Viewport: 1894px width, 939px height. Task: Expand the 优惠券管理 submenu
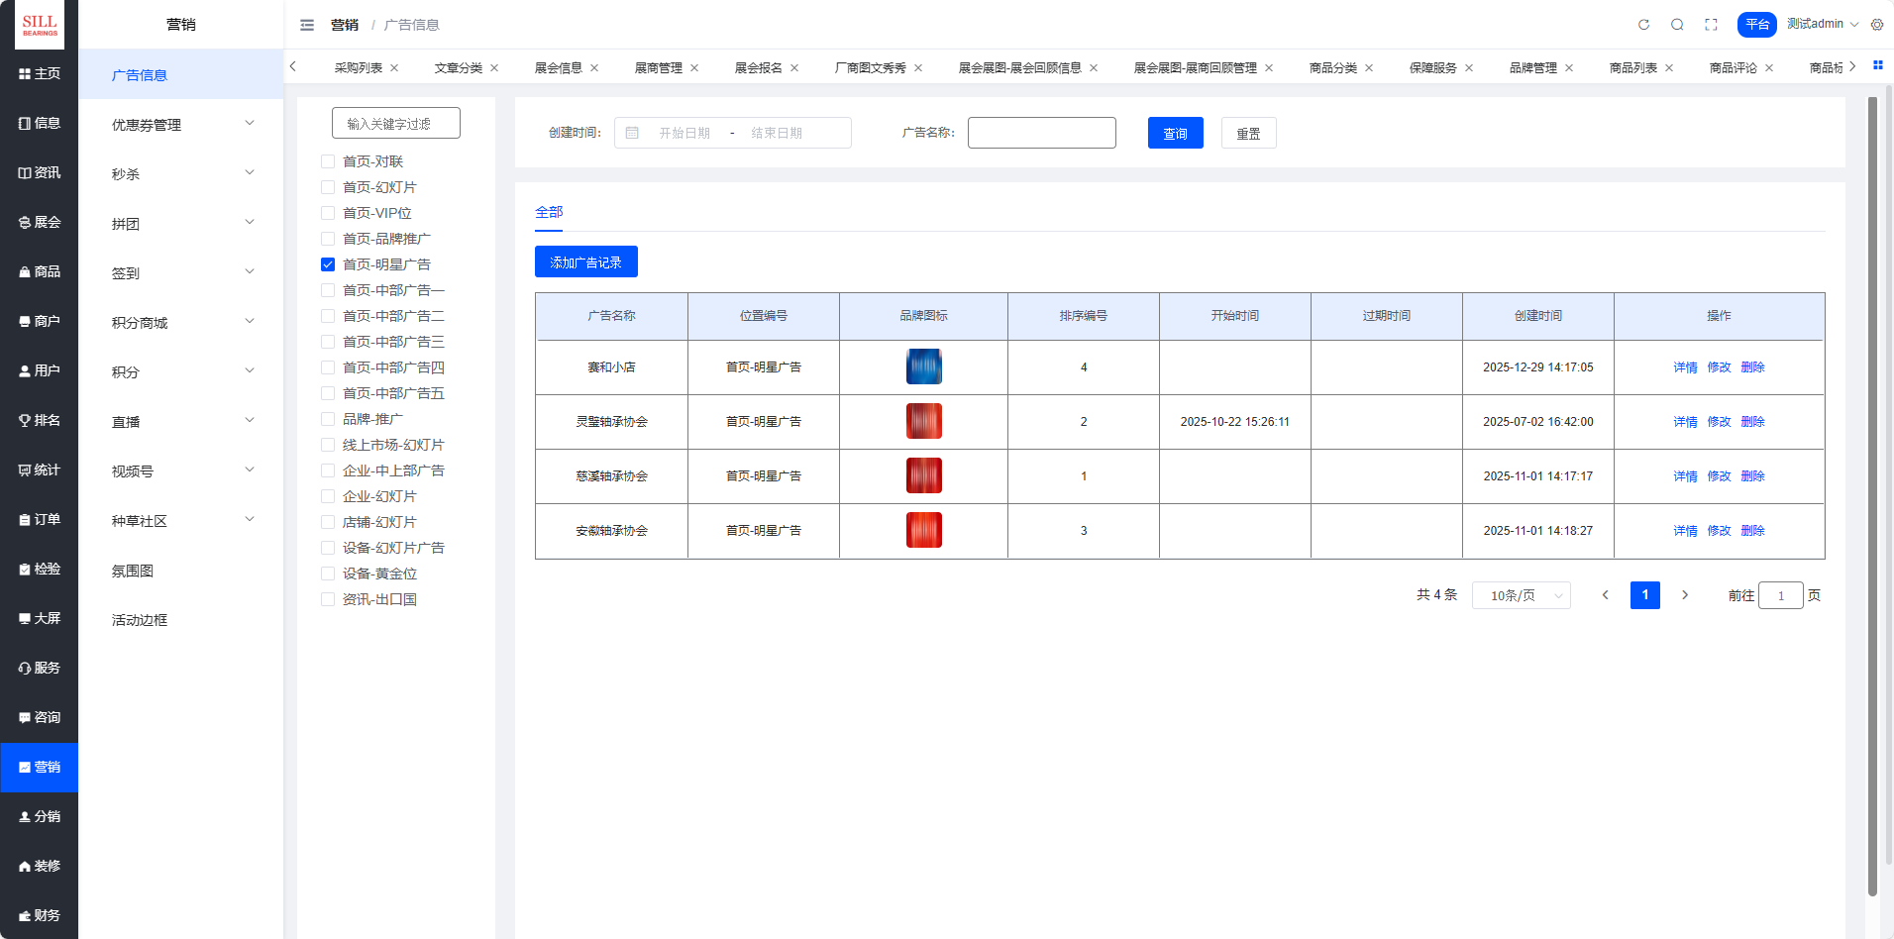pyautogui.click(x=181, y=125)
